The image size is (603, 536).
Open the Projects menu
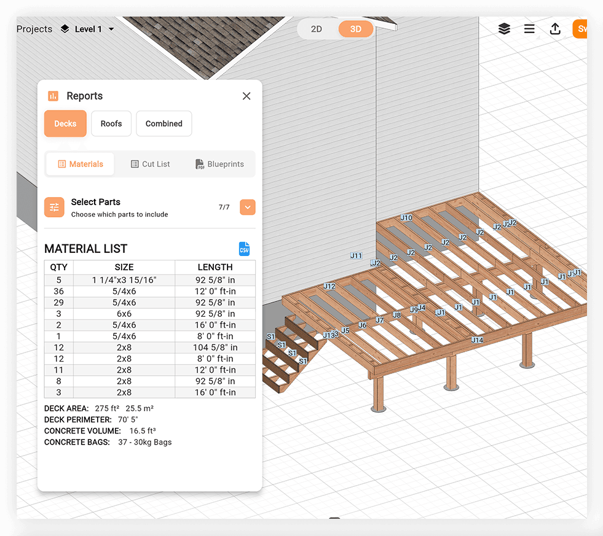[34, 28]
